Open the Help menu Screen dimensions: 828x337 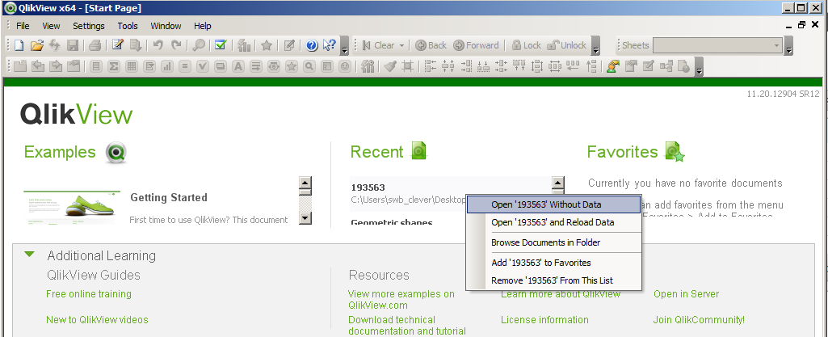click(x=202, y=26)
